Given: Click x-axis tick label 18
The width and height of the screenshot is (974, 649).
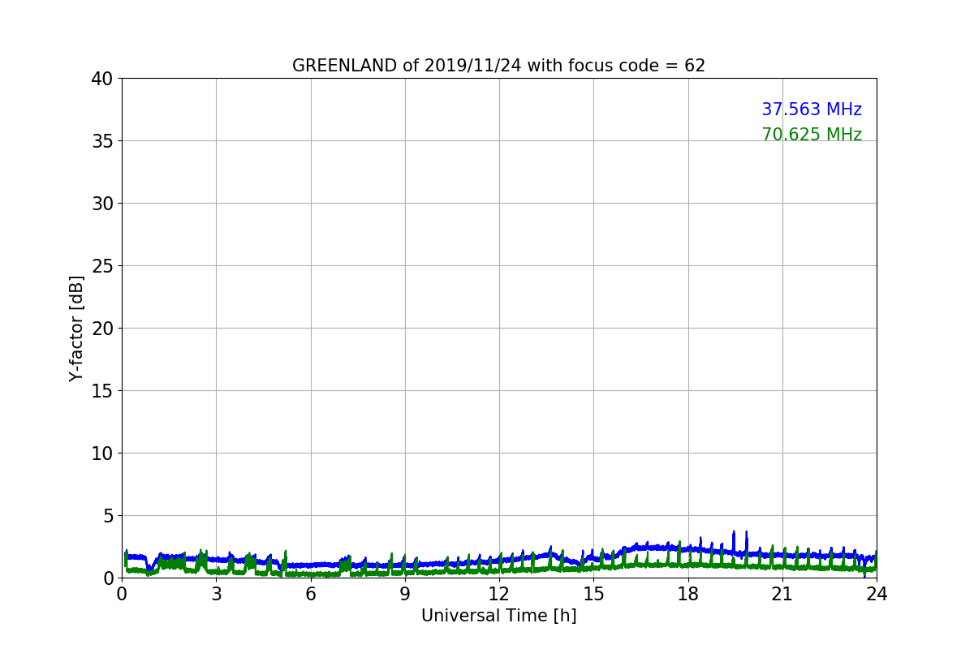Looking at the screenshot, I should (x=688, y=594).
